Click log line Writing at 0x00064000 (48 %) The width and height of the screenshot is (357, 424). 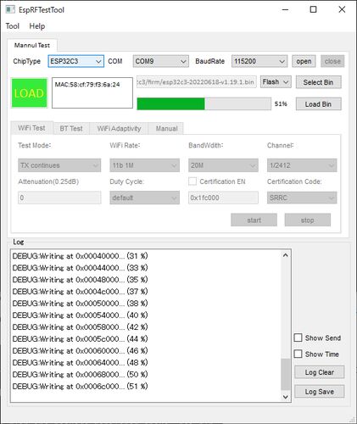click(x=80, y=363)
